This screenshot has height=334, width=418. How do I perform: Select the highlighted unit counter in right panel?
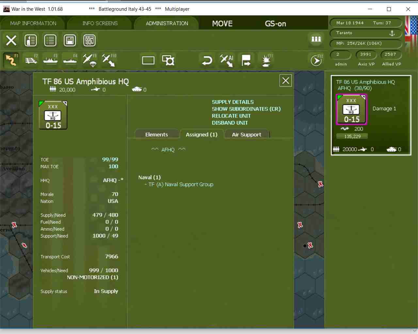351,110
